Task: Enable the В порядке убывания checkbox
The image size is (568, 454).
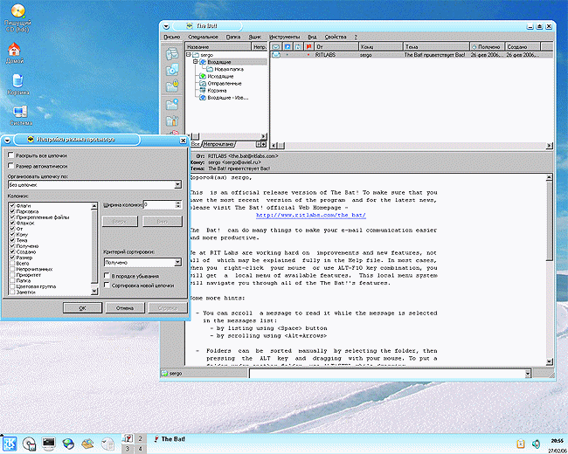Action: (107, 276)
